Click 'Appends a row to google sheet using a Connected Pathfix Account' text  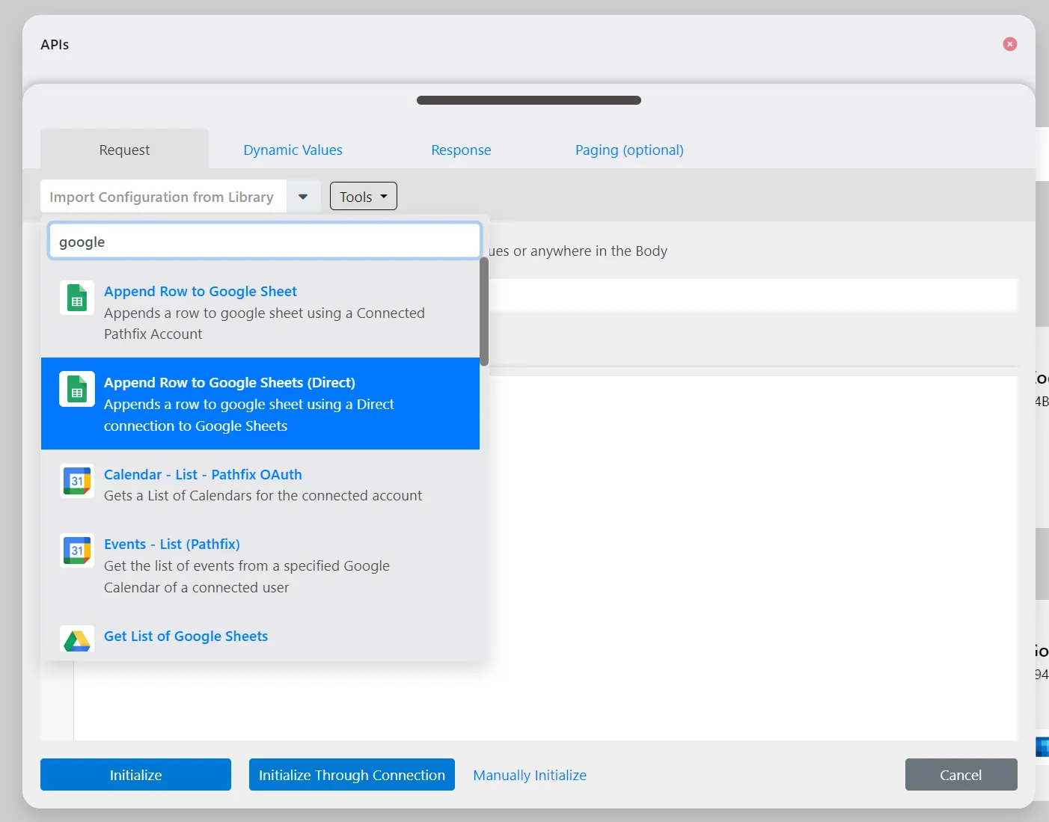pyautogui.click(x=264, y=323)
